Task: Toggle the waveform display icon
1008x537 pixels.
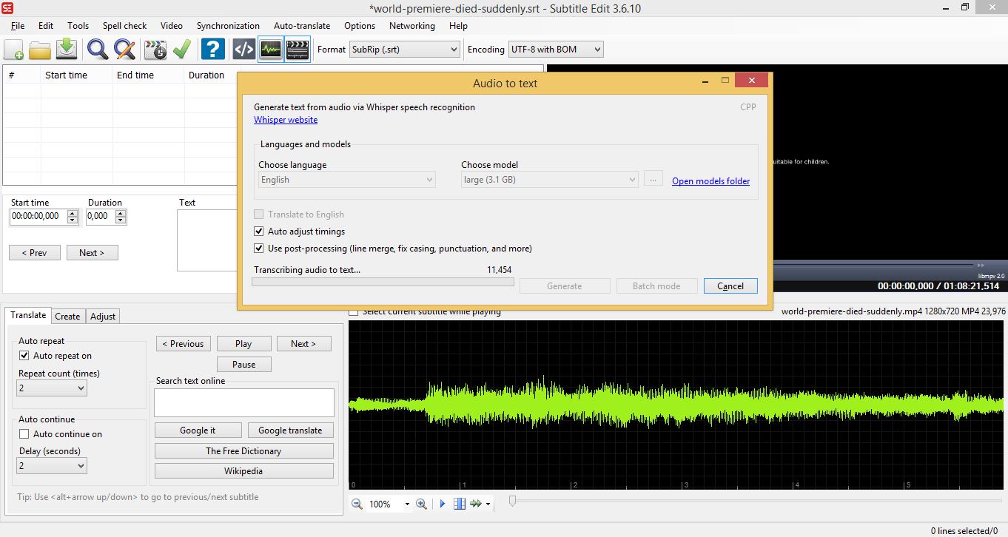Action: (270, 49)
